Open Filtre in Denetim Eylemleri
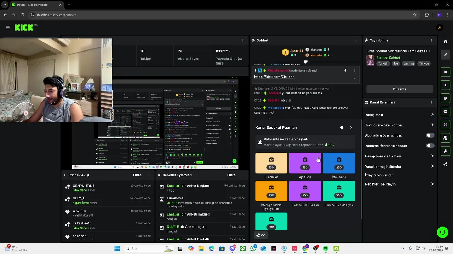This screenshot has width=453, height=254. 231,175
